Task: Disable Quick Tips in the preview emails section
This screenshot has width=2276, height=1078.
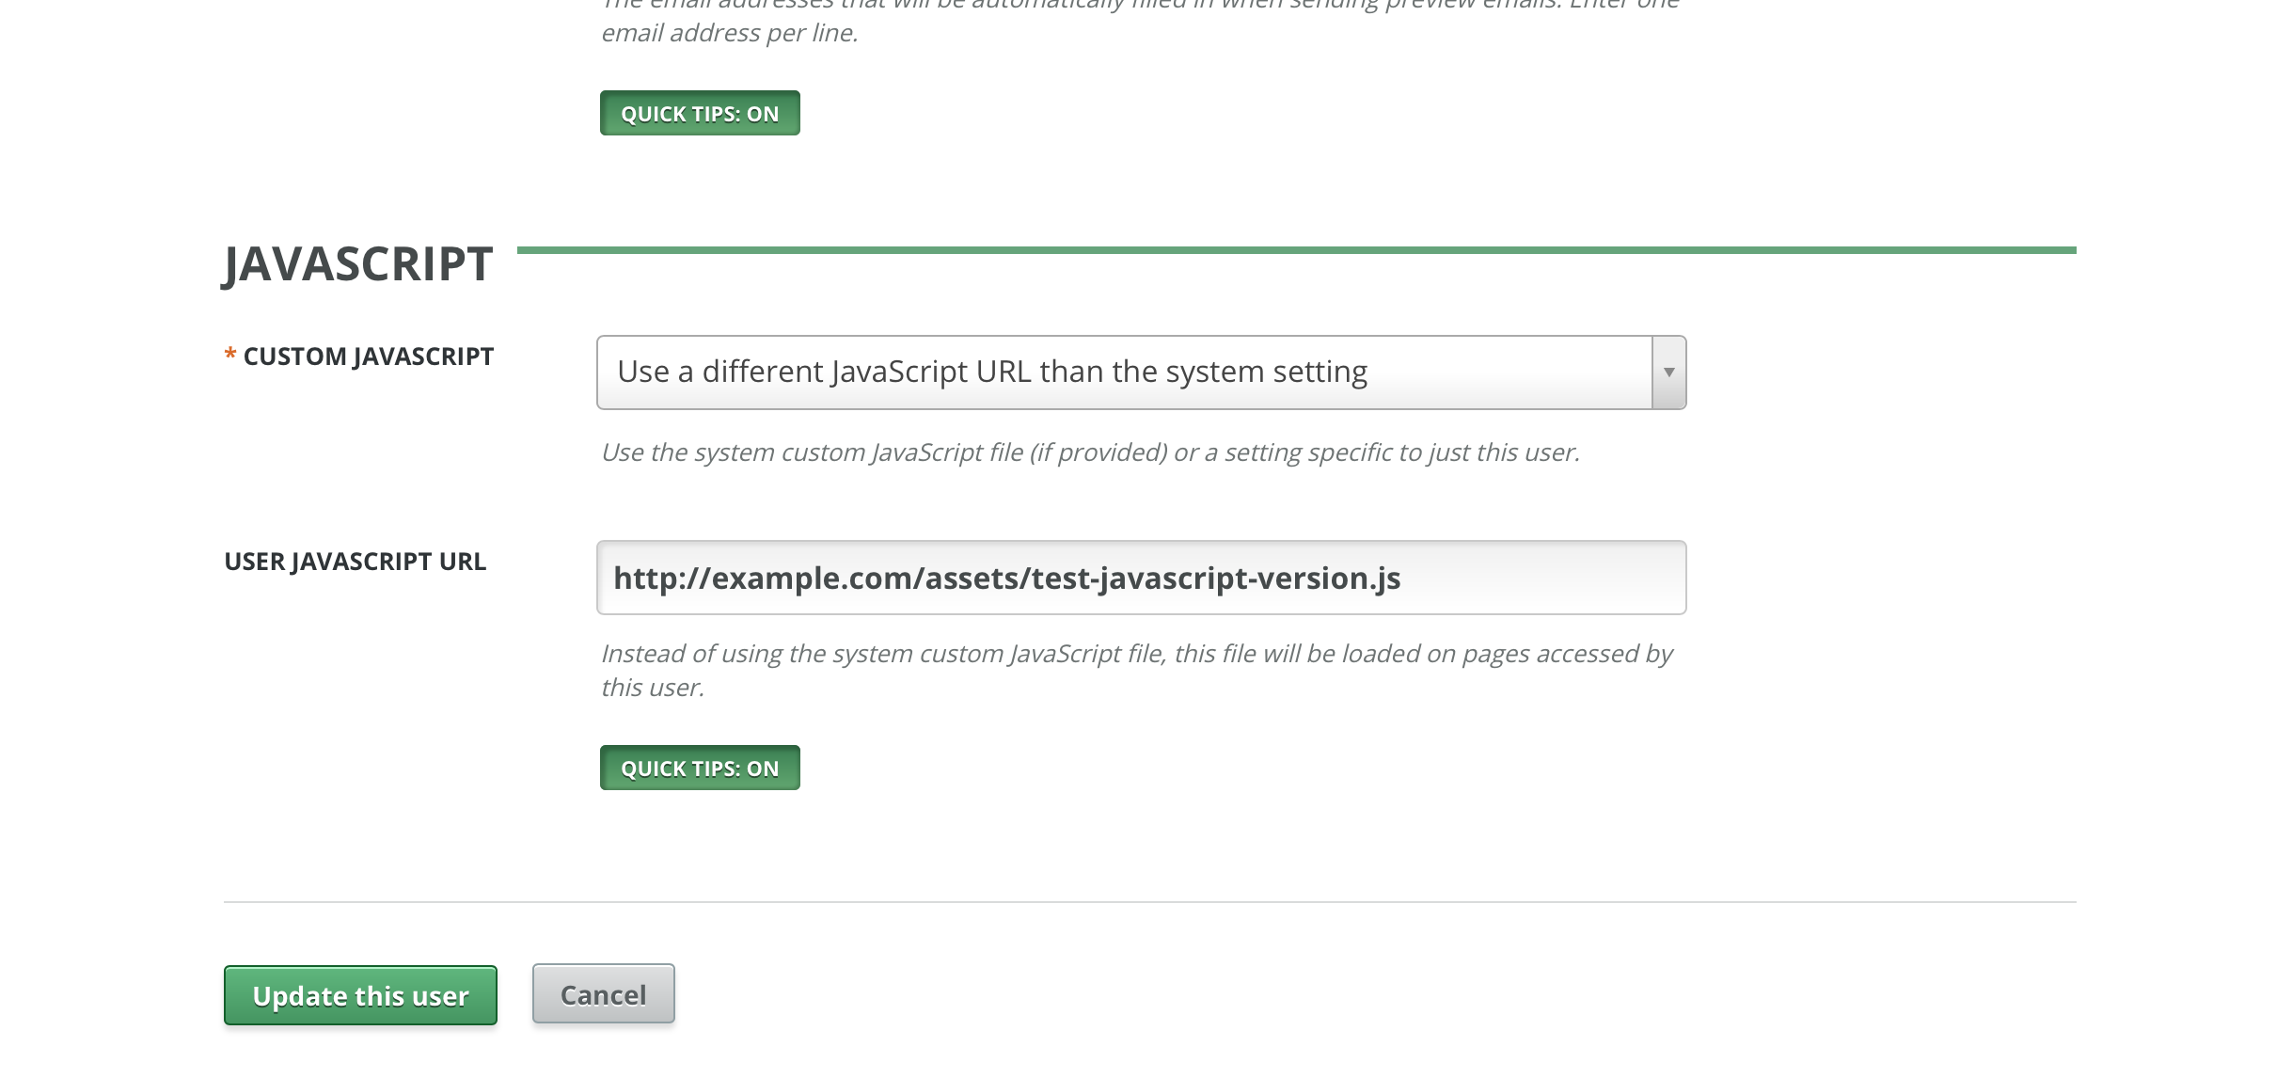Action: (700, 112)
